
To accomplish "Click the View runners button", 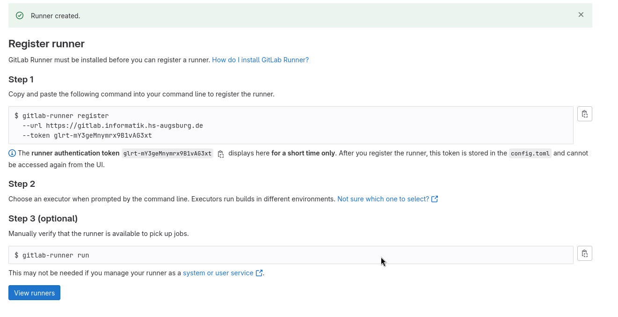I will tap(34, 293).
